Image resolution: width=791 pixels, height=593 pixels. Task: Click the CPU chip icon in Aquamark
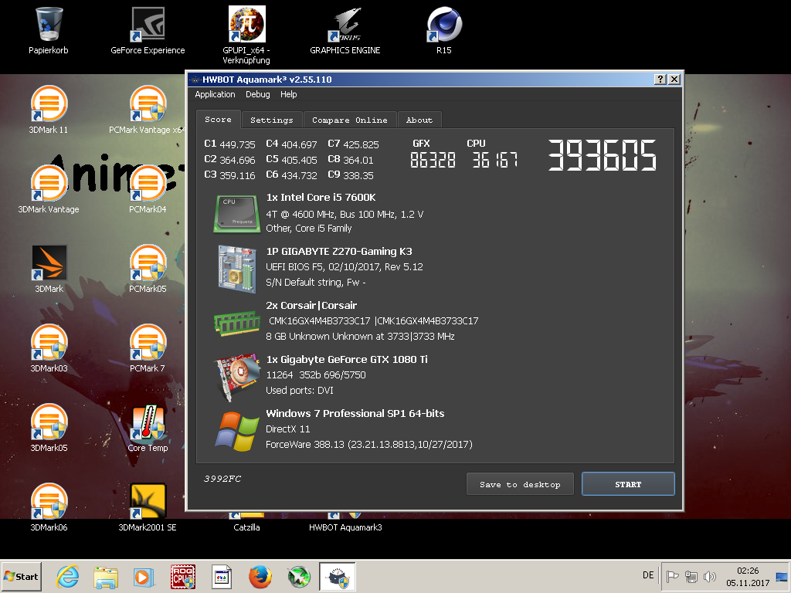tap(236, 214)
